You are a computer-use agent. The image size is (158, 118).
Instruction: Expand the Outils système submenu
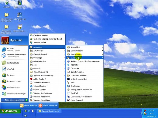click(85, 58)
